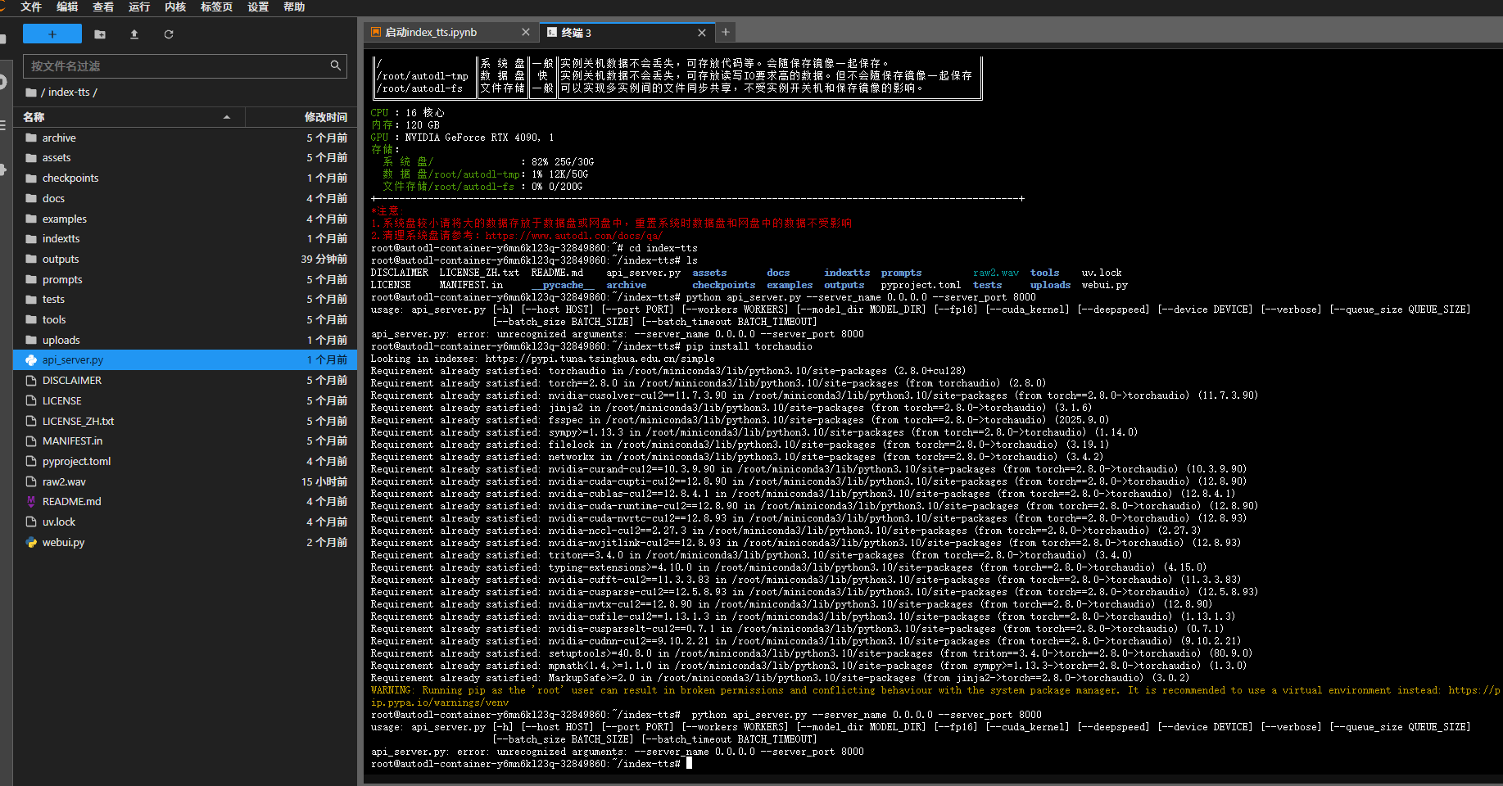Focus the file name filter input field
Viewport: 1503px width, 786px height.
pyautogui.click(x=176, y=65)
